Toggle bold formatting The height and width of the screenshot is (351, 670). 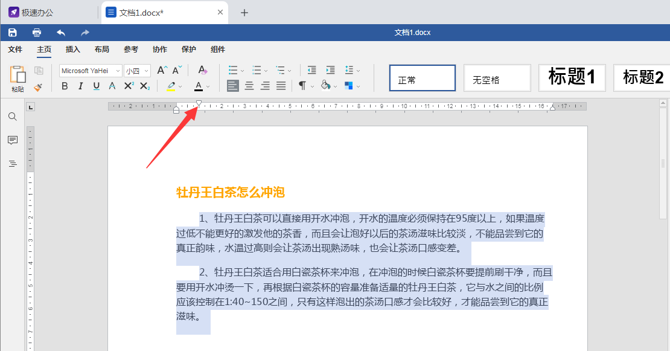65,86
